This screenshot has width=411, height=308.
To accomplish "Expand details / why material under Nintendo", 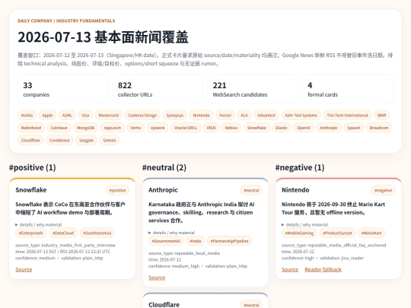I will coord(305,224).
